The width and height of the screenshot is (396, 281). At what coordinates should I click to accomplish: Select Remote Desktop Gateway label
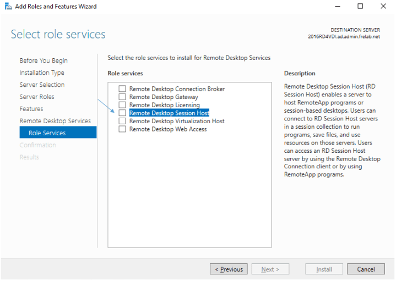164,97
